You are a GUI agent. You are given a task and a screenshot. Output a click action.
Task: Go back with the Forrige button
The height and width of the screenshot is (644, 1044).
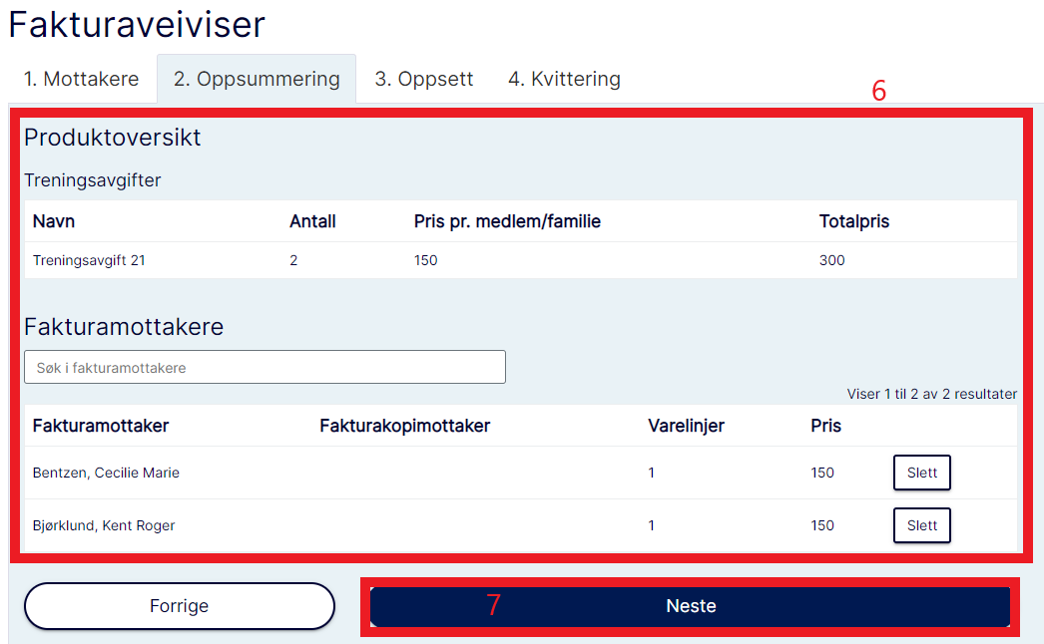point(179,606)
